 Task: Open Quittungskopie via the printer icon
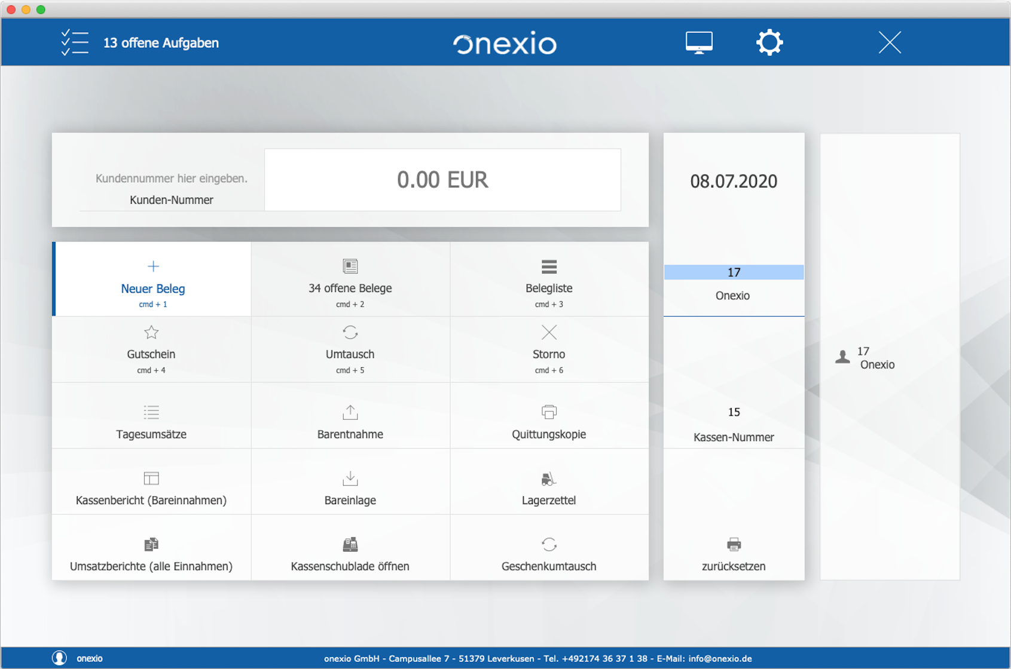coord(549,412)
